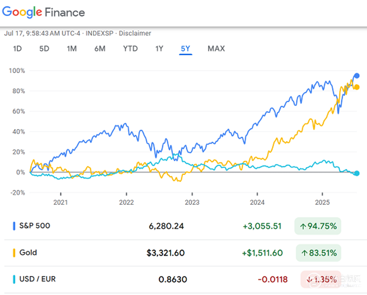Viewport: 367px width, 295px height.
Task: Open the MAX range tab
Action: [x=216, y=48]
